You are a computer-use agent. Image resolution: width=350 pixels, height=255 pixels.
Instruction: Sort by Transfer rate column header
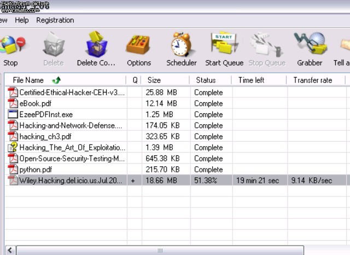(x=316, y=80)
